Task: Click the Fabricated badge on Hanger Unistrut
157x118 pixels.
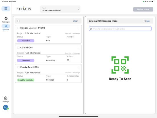Action: (26, 41)
